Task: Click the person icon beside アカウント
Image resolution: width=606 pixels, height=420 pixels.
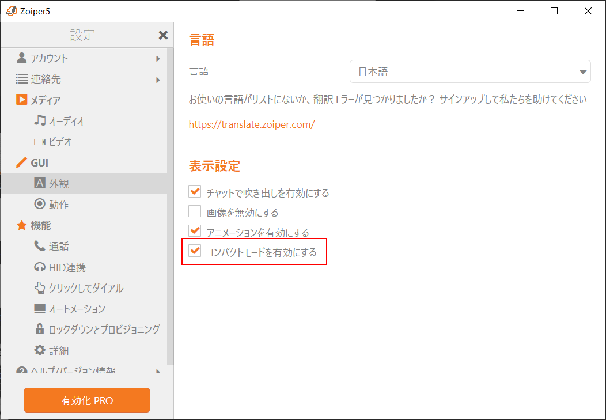Action: (22, 58)
